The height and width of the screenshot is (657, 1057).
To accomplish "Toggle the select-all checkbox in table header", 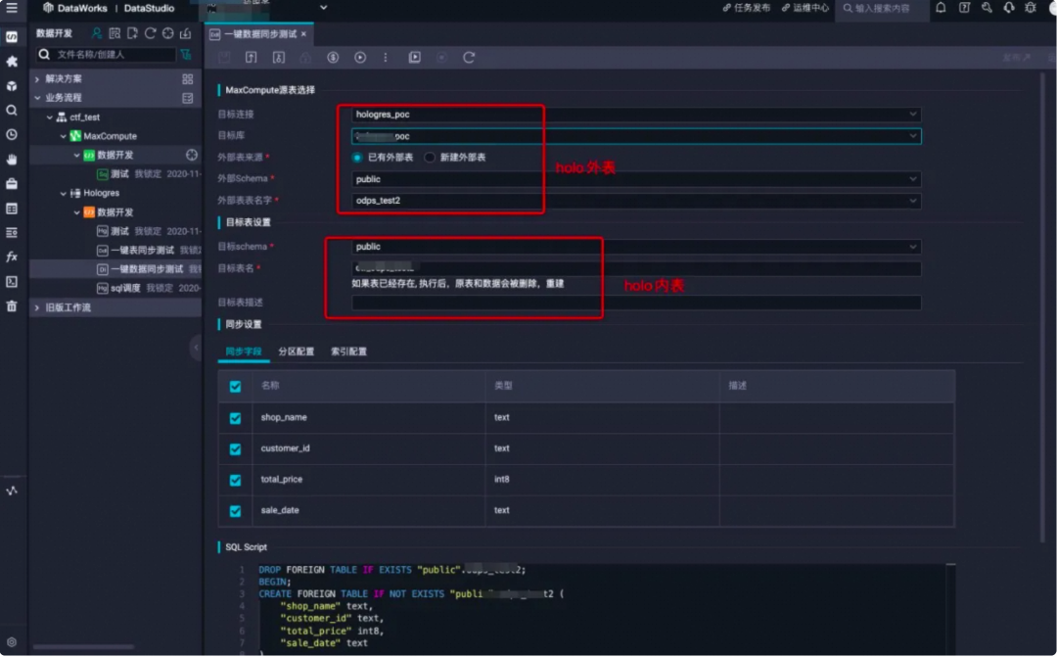I will 235,387.
